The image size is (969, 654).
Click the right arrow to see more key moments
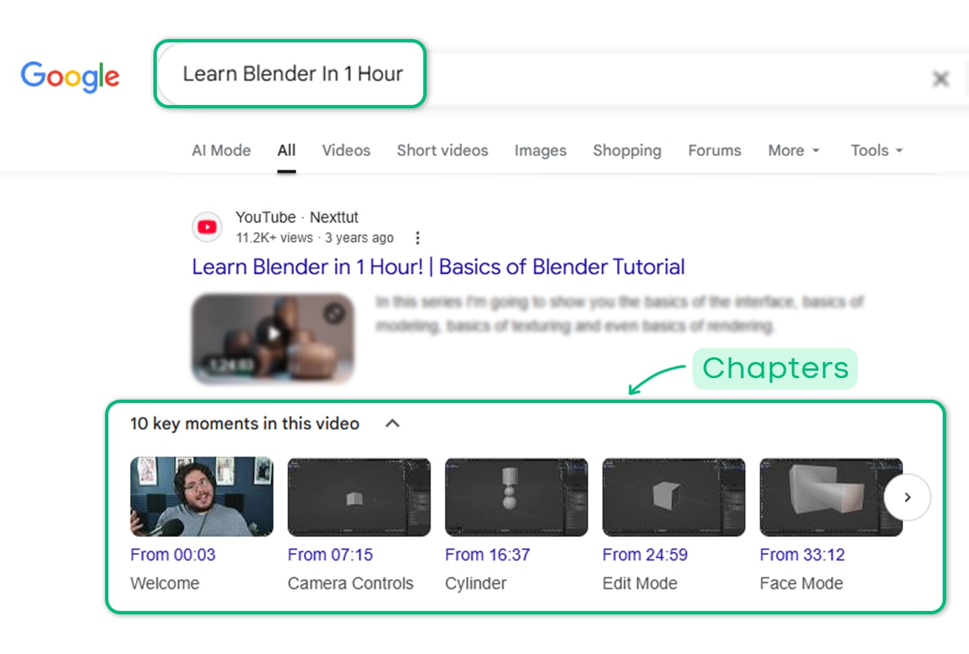coord(908,497)
